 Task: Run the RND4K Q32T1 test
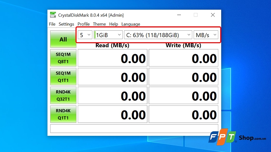pyautogui.click(x=63, y=96)
